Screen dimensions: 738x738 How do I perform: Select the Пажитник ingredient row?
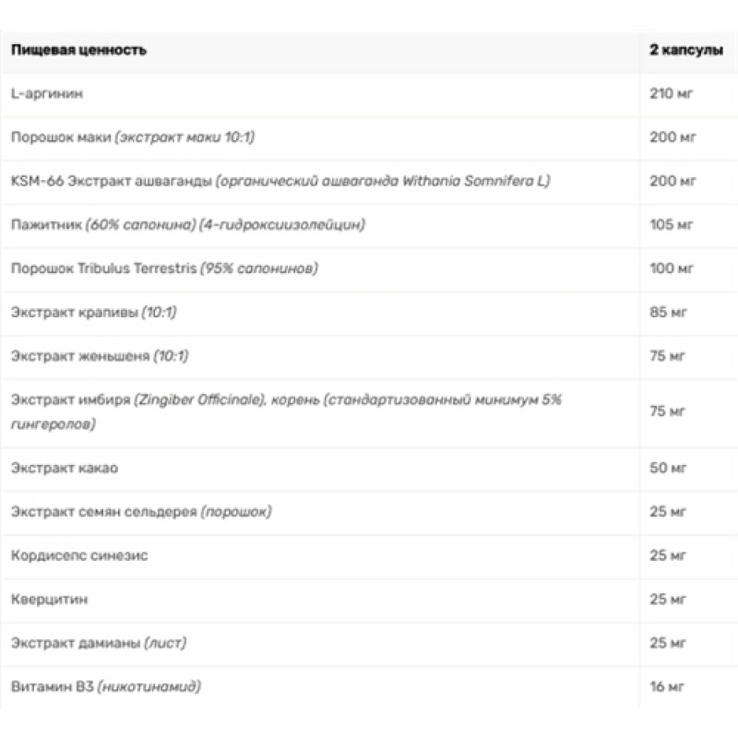[188, 225]
